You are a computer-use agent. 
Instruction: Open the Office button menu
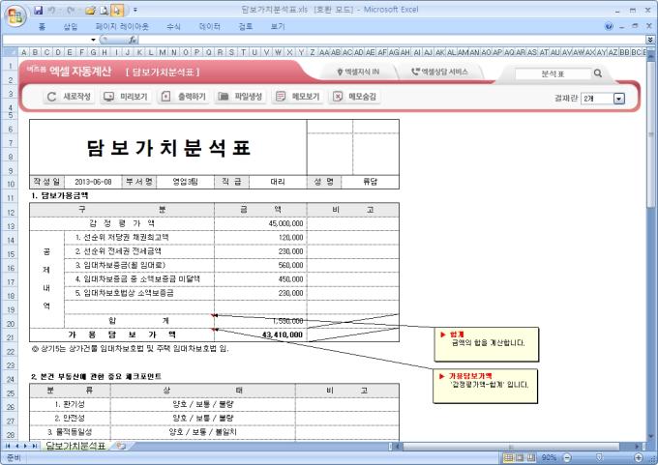click(15, 15)
